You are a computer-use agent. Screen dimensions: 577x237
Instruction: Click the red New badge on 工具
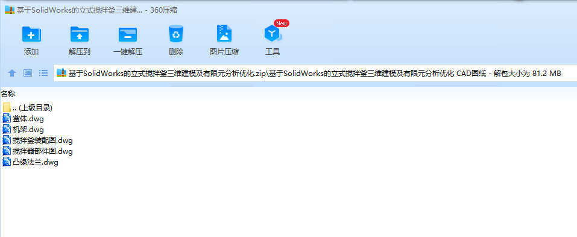pos(282,23)
